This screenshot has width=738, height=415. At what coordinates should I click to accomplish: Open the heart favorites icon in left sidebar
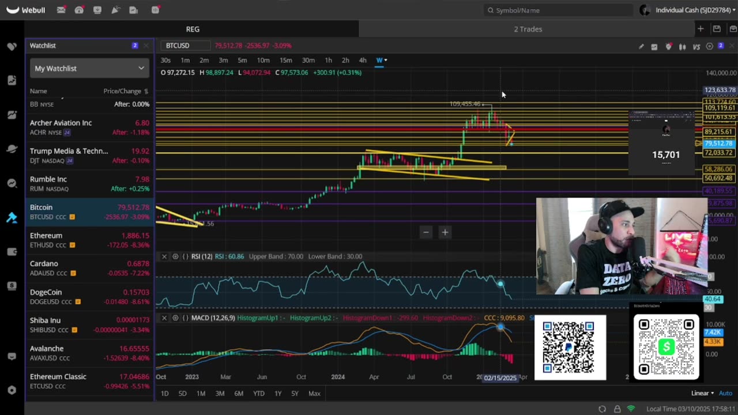pos(12,46)
